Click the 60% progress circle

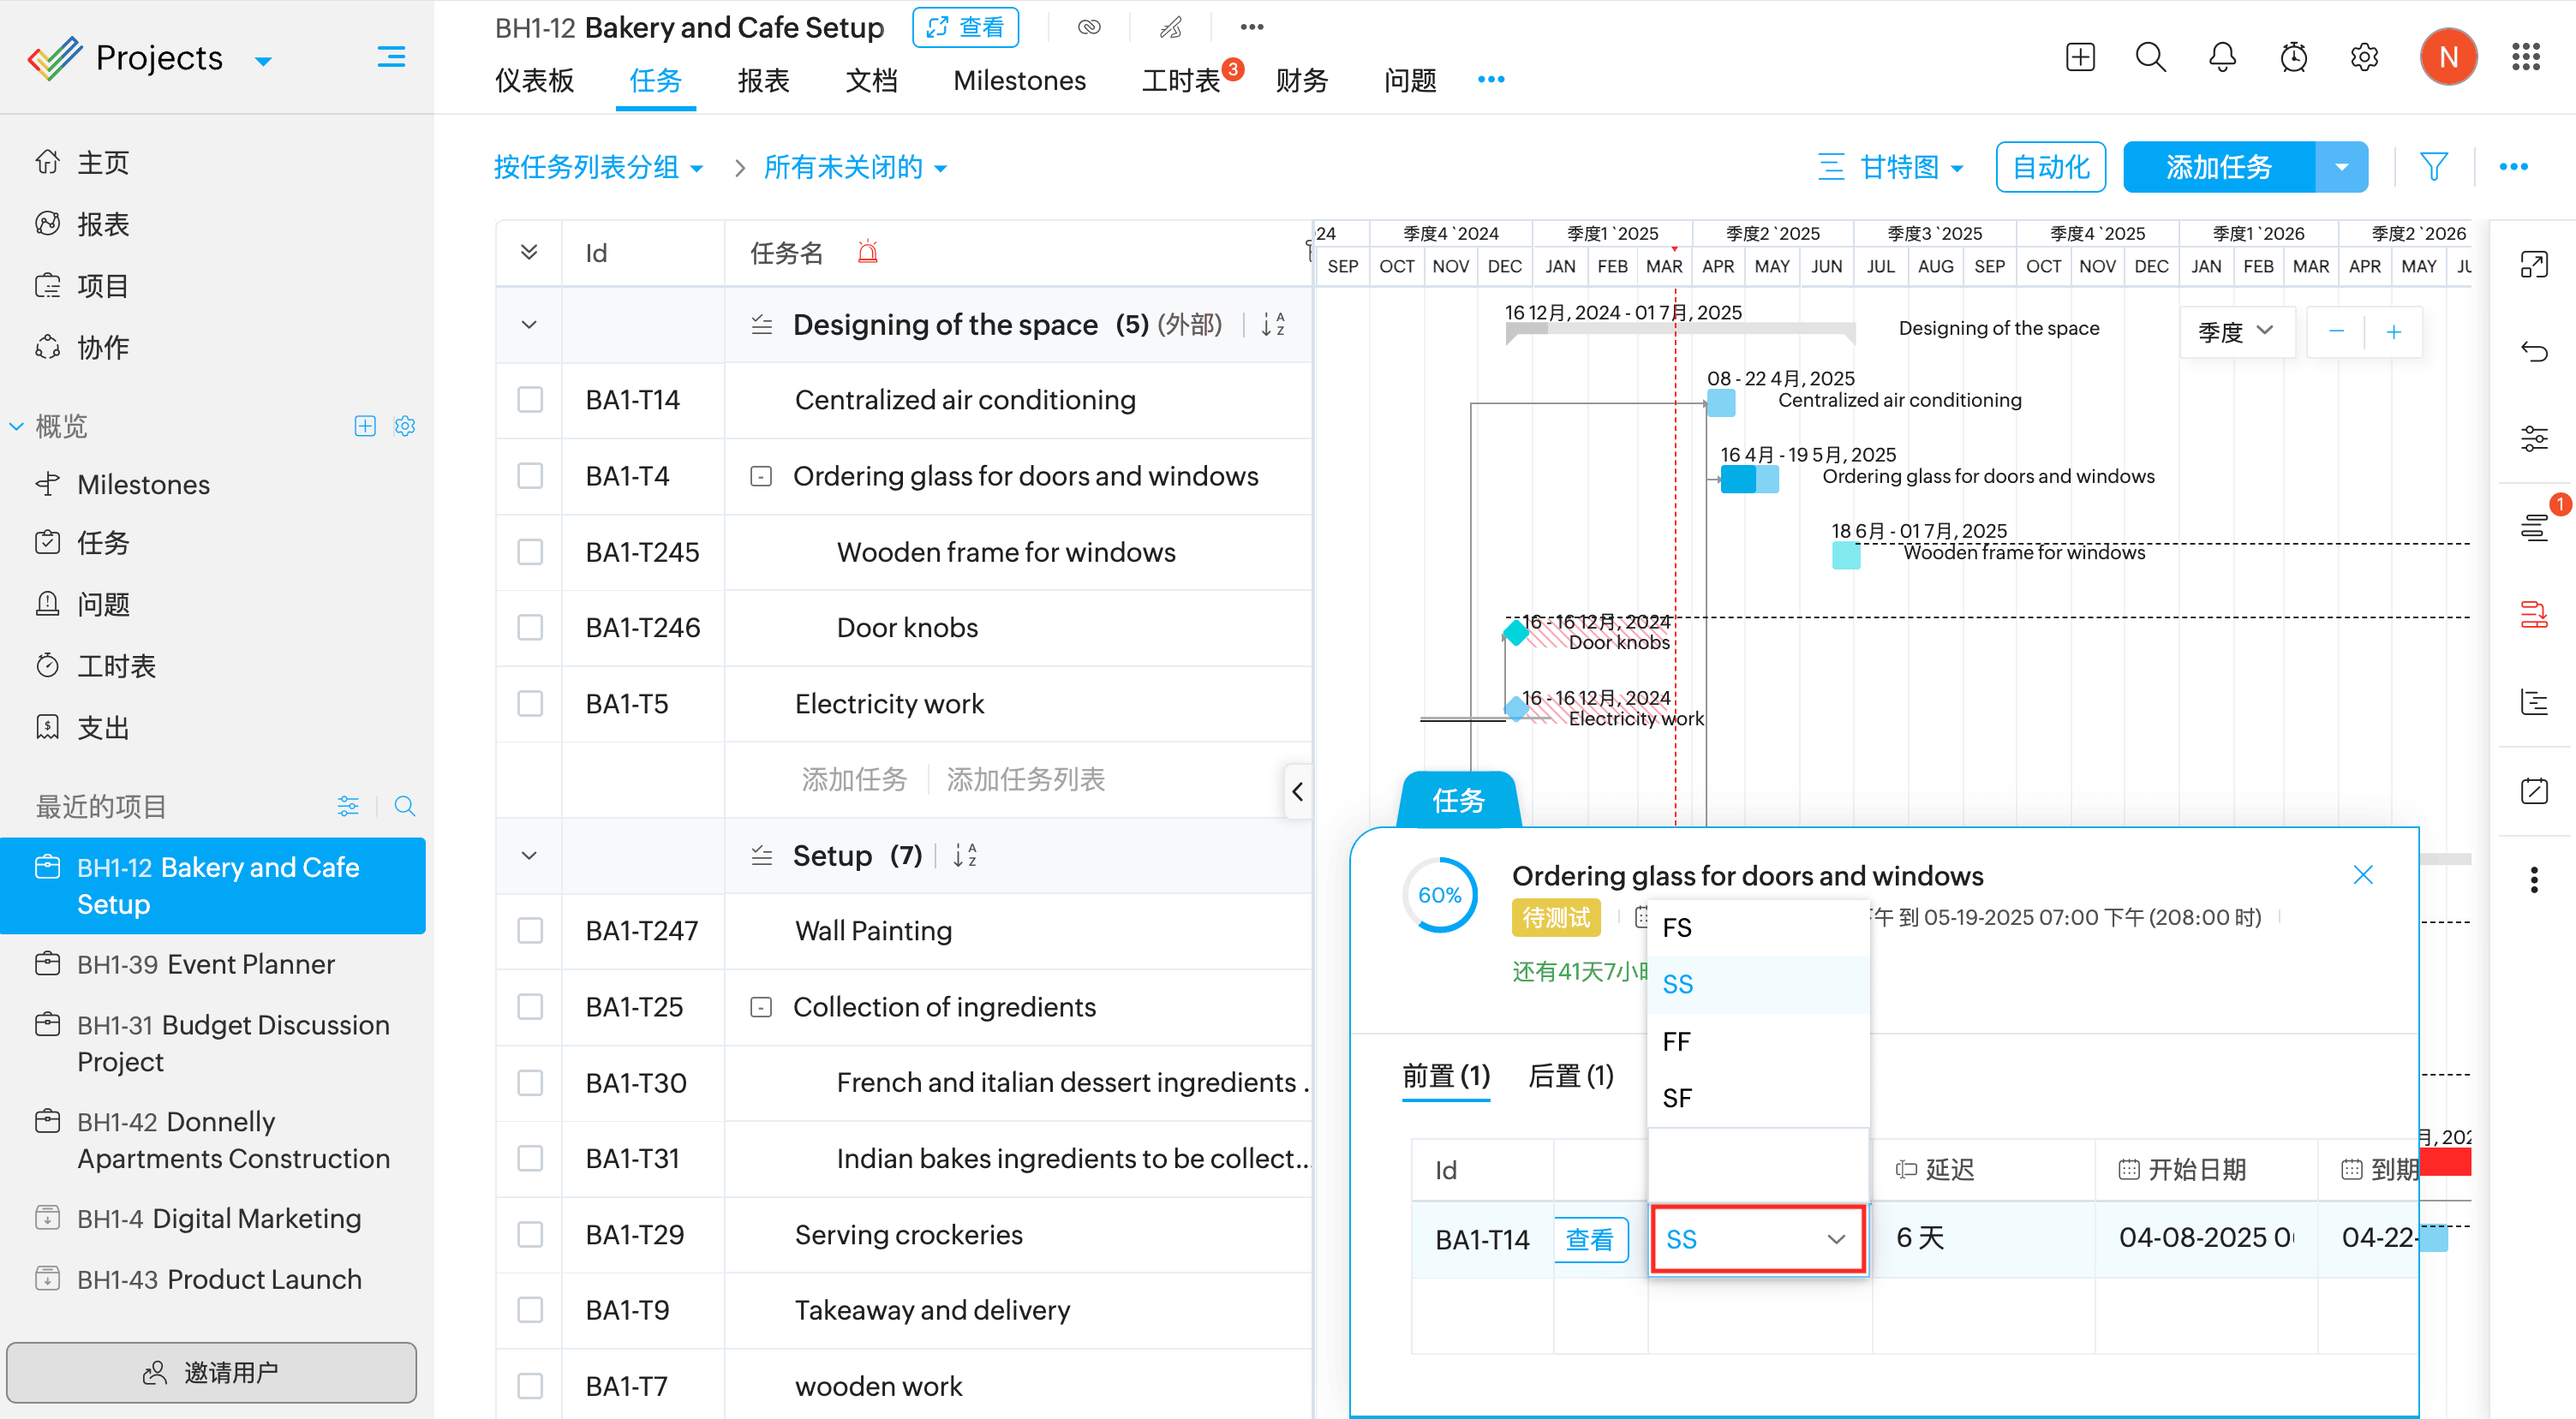point(1439,895)
